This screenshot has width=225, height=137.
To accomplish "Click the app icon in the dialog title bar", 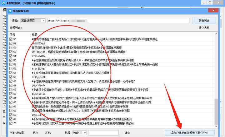I will 10,11.
